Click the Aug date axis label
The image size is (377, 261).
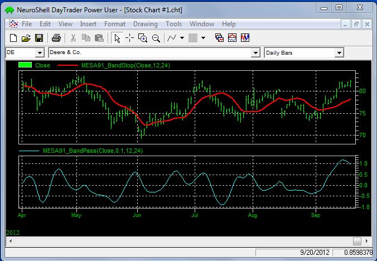(x=253, y=215)
